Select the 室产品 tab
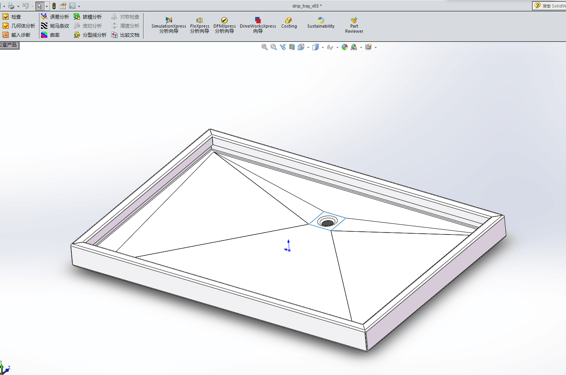Viewport: 566px width, 375px height. coord(9,45)
